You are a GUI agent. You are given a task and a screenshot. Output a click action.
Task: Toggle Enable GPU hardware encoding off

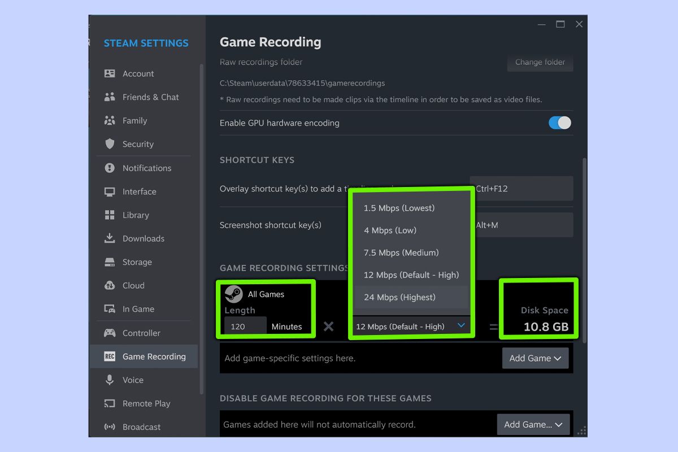[559, 122]
